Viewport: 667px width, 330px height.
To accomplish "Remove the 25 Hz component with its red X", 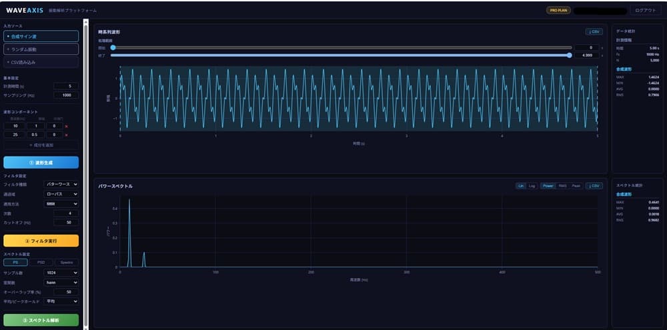I will (66, 135).
